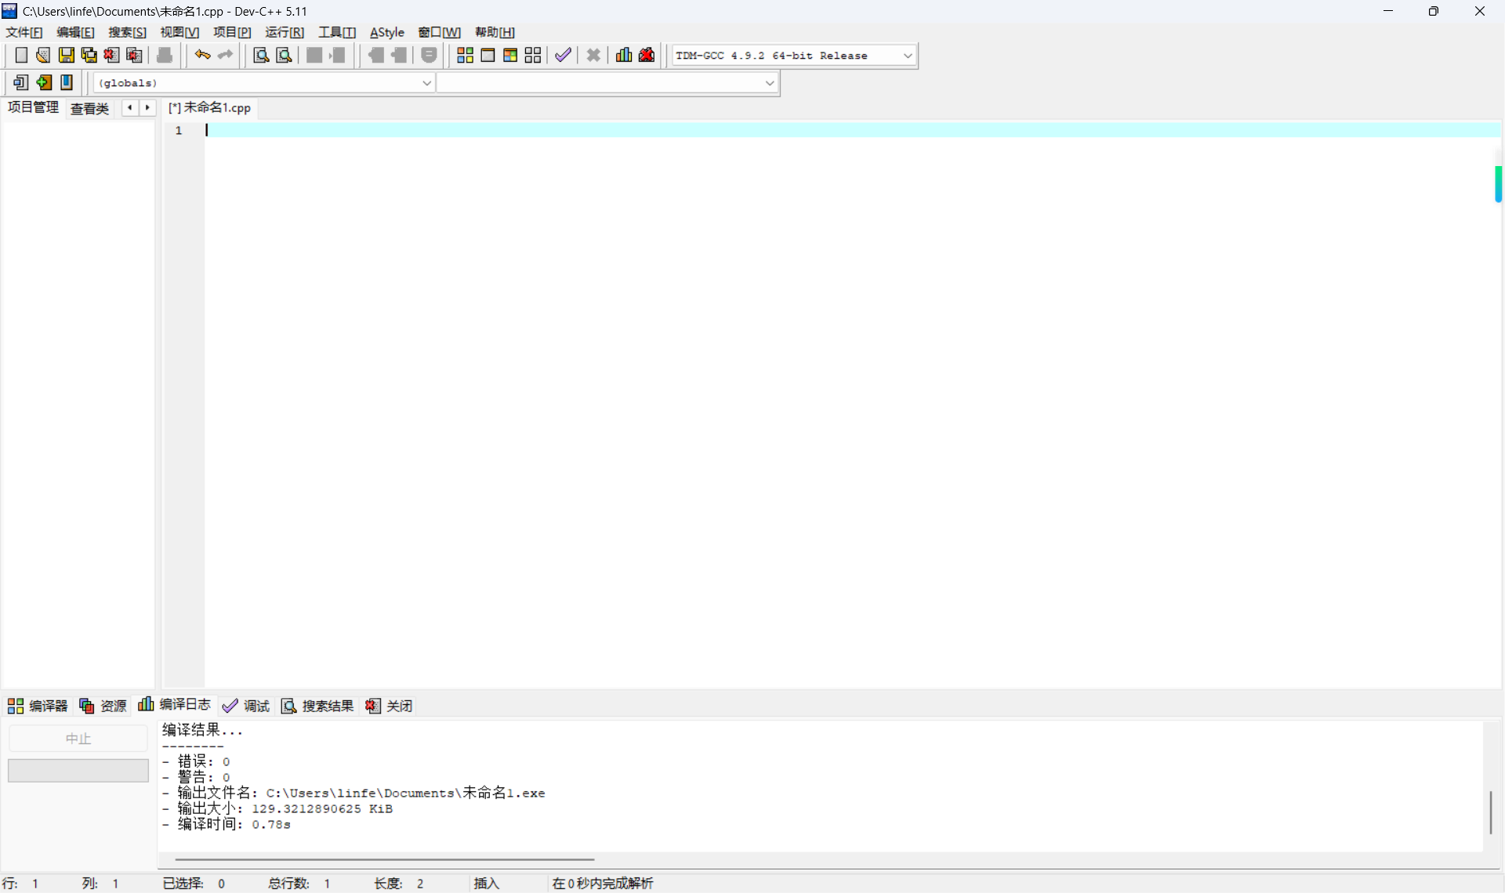Click the right arrow of side tabs
Image resolution: width=1505 pixels, height=893 pixels.
pyautogui.click(x=147, y=108)
